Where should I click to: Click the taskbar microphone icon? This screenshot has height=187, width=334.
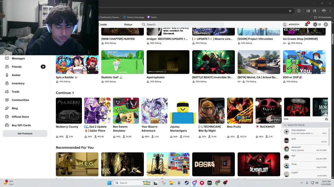[307, 183]
